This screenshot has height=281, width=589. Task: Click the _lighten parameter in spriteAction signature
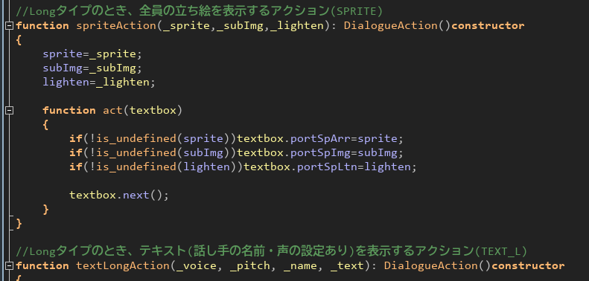pos(296,25)
